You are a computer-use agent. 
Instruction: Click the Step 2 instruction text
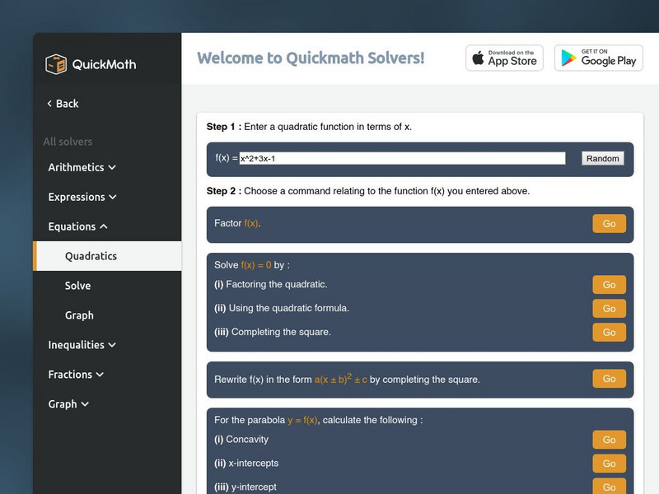(367, 191)
